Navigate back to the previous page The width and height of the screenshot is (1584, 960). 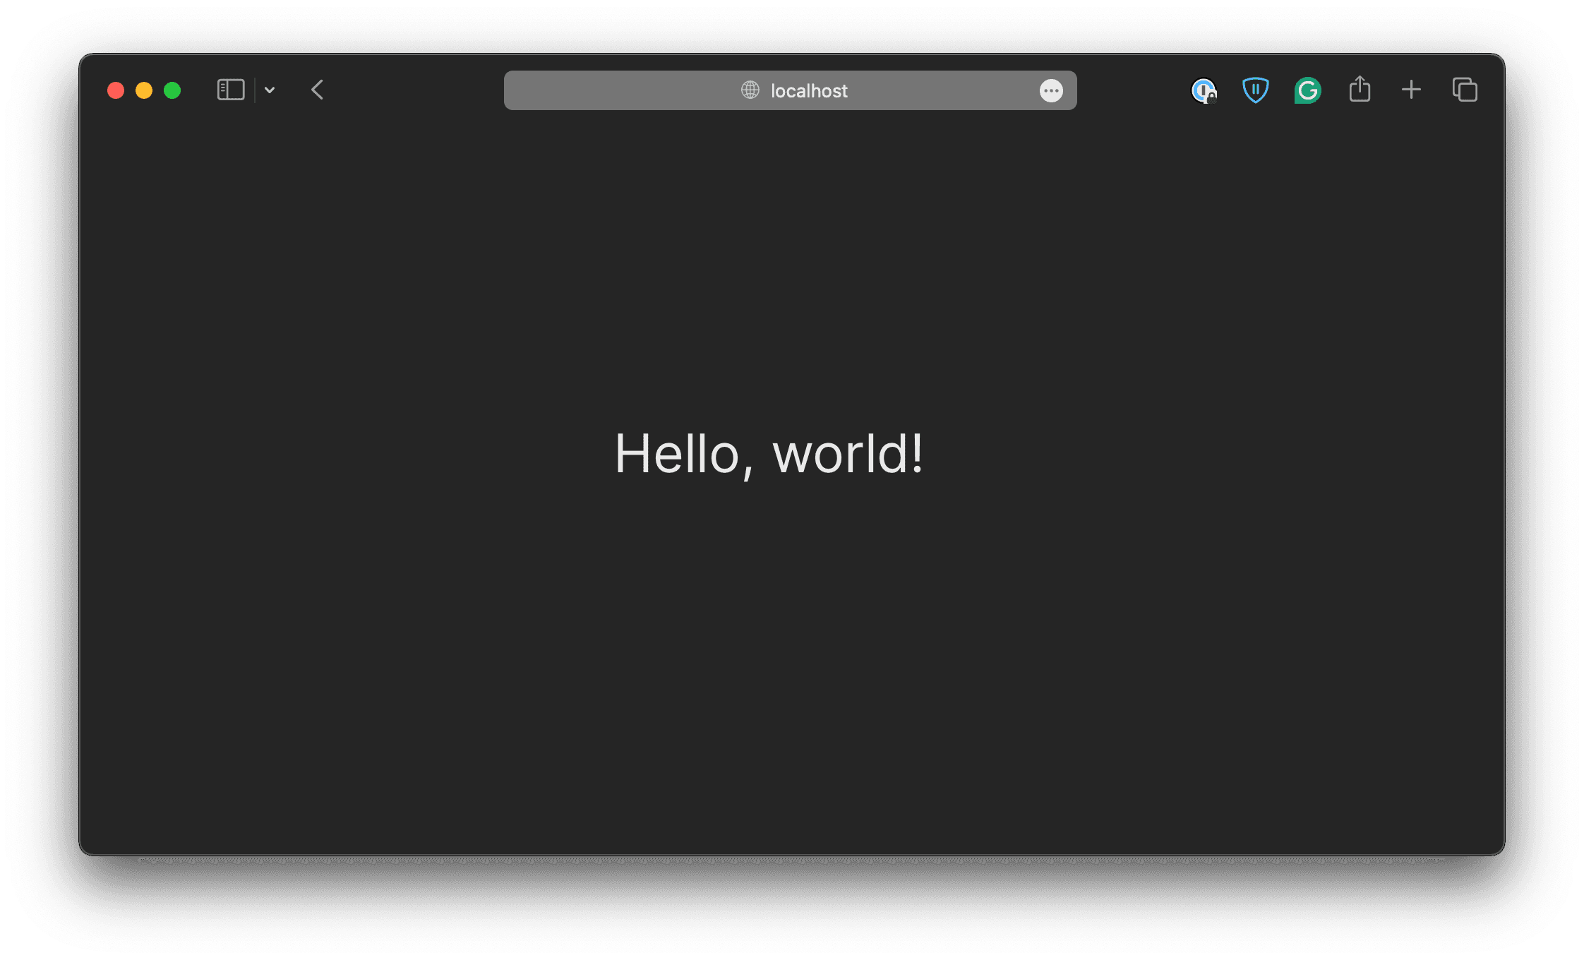point(317,90)
